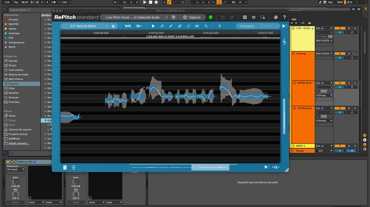
Task: Select Efectos de Audio category
Action: click(x=18, y=74)
